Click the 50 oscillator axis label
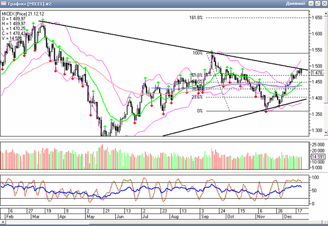Viewport: 328px width, 226px height. [x=315, y=191]
